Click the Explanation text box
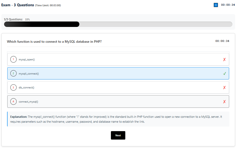Viewport: 237px width, 148px height. coord(118,119)
